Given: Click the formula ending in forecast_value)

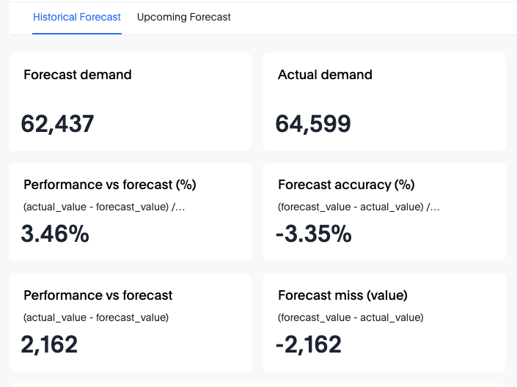Looking at the screenshot, I should point(96,317).
